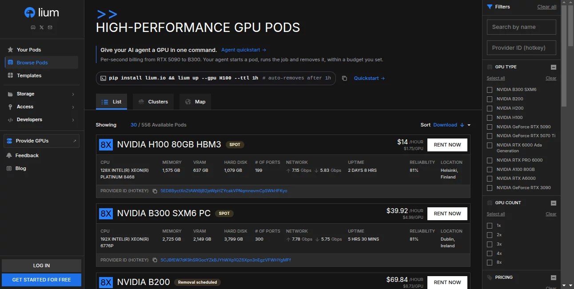Select the NVIDIA A100 80GB checkbox
Screen dimensions: 574x289
(490, 170)
